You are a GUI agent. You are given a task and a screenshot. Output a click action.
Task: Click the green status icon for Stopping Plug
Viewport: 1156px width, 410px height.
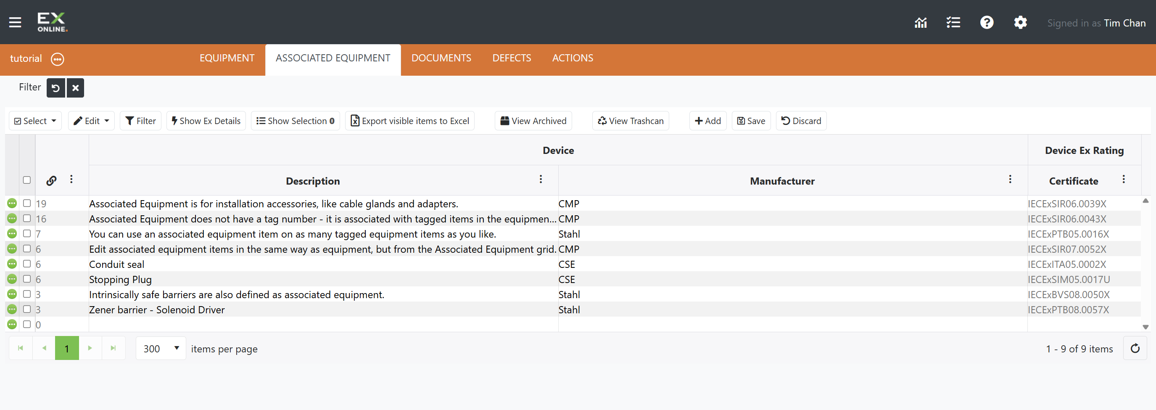(x=12, y=279)
